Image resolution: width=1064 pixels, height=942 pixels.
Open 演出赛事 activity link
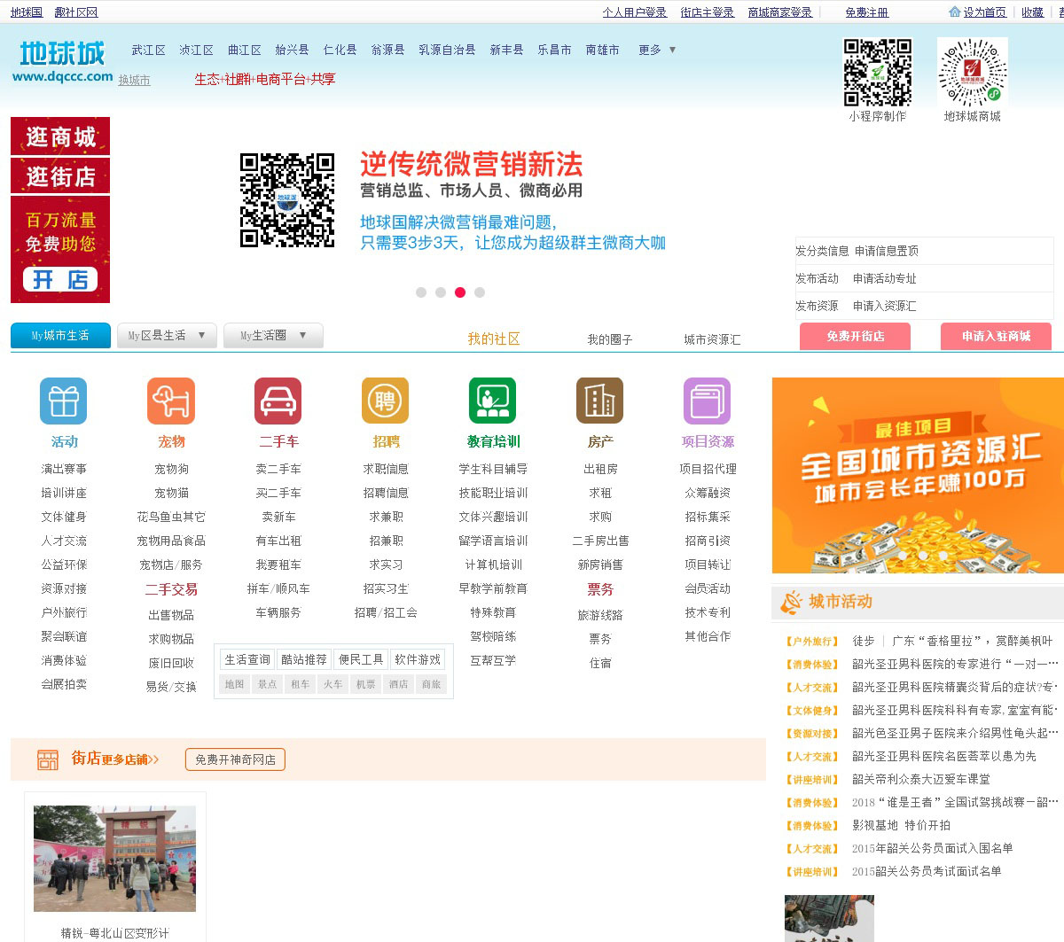[64, 470]
